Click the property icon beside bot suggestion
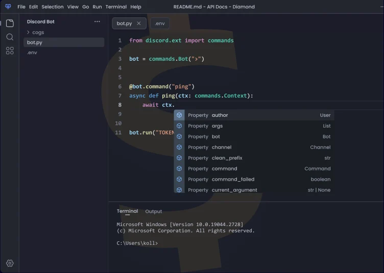 (x=179, y=137)
